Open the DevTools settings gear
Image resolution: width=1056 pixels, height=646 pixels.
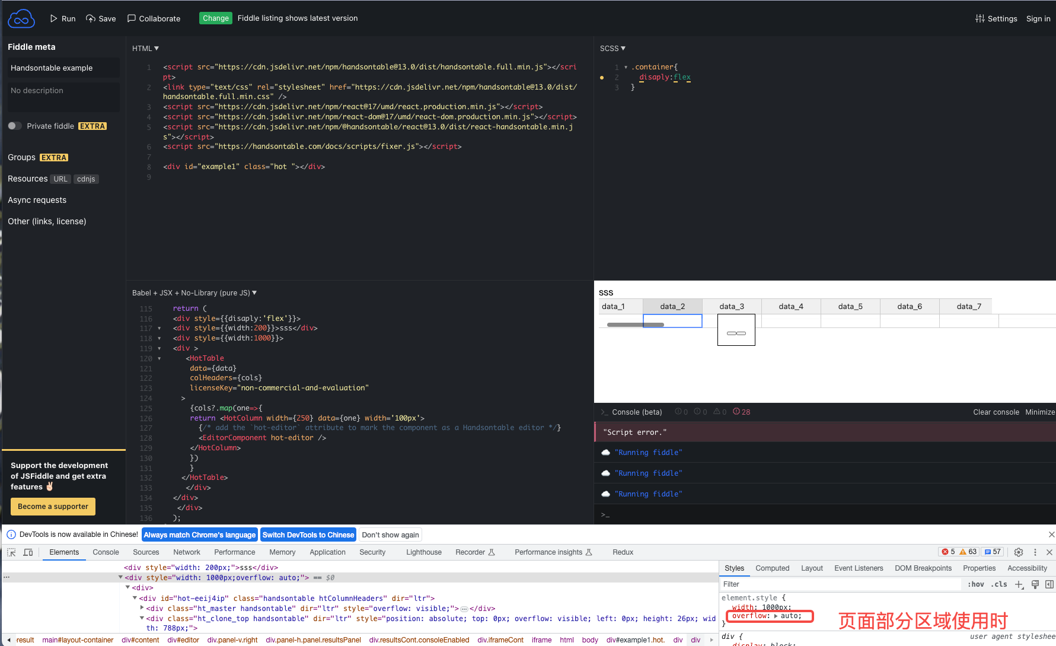[x=1019, y=552]
